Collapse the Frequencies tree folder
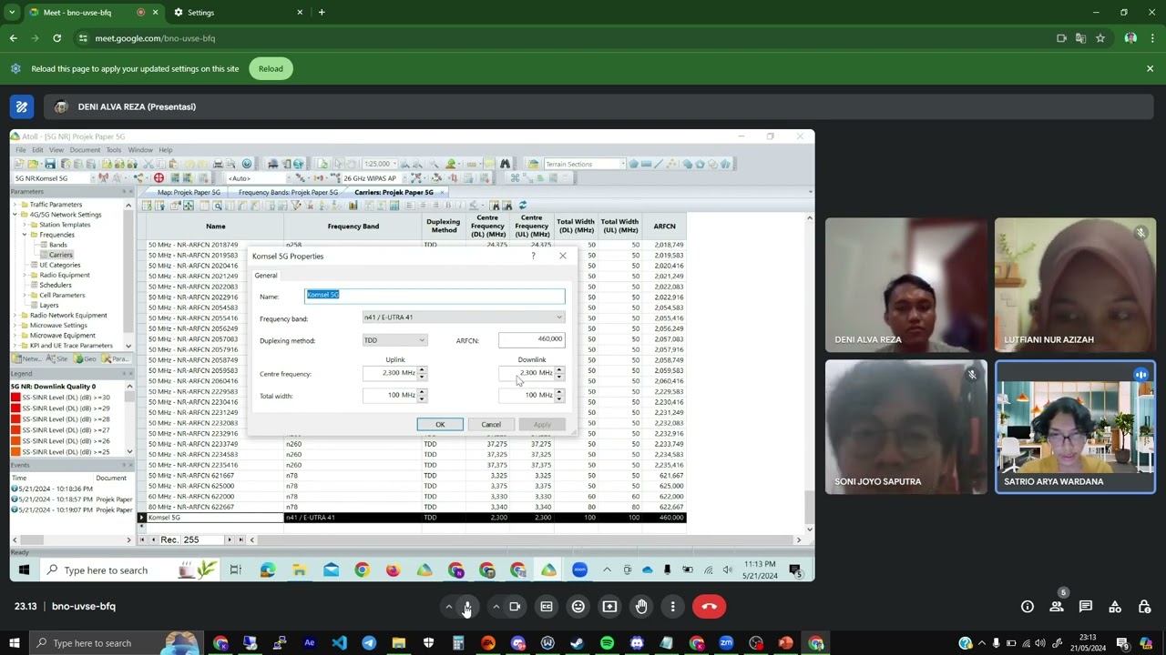 click(x=25, y=235)
